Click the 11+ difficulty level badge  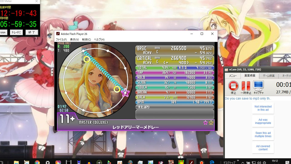[x=67, y=119]
